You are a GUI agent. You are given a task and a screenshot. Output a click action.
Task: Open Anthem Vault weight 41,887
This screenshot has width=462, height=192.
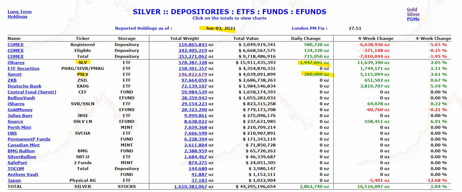click(199, 174)
